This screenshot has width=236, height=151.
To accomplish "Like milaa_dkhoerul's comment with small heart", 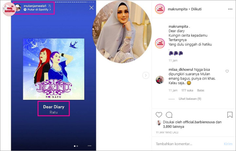I will tap(227, 71).
